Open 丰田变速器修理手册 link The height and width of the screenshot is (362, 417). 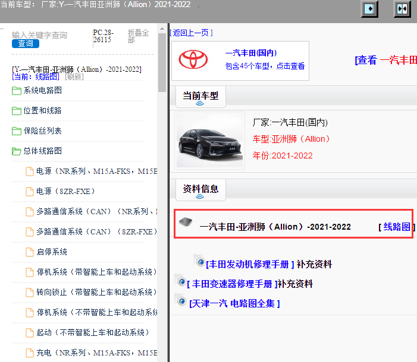pos(232,284)
